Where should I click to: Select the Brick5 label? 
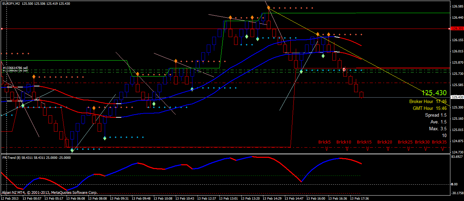[x=324, y=142]
